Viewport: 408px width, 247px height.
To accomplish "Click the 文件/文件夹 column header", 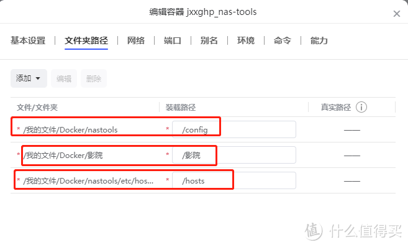I will (37, 108).
